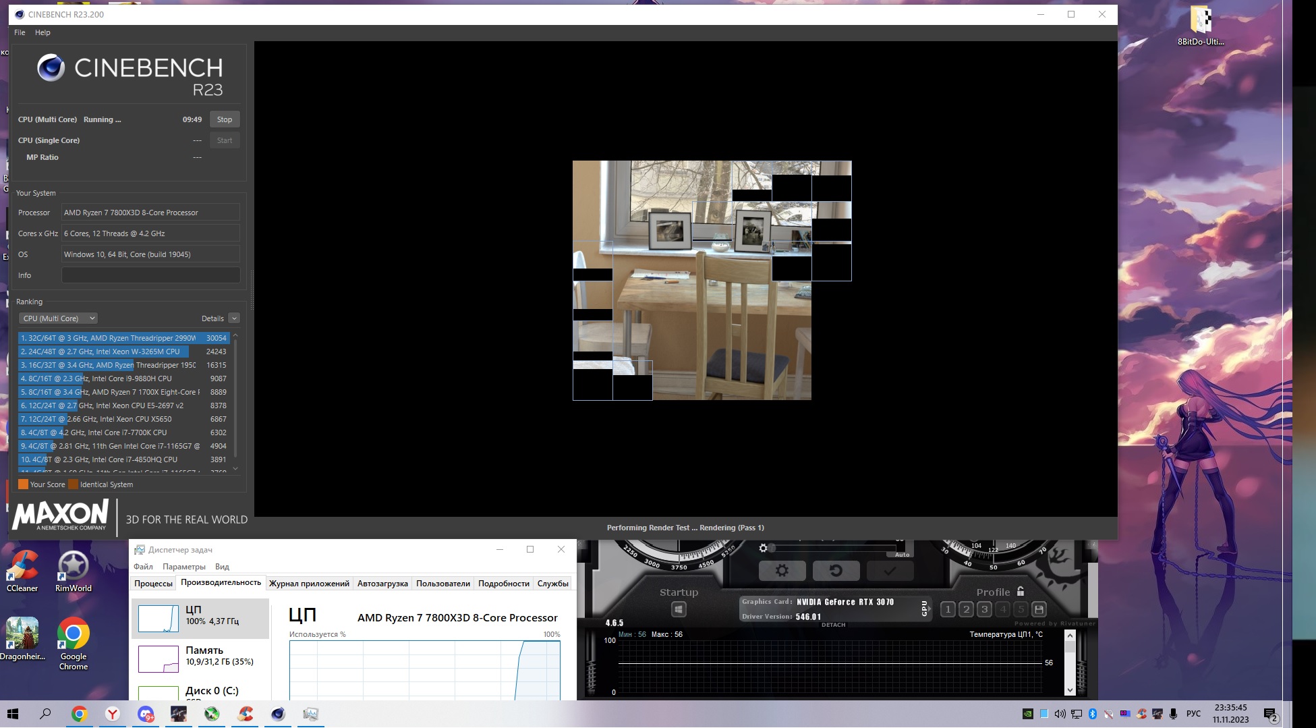Open the Google Chrome desktop shortcut
This screenshot has width=1316, height=728.
(74, 644)
